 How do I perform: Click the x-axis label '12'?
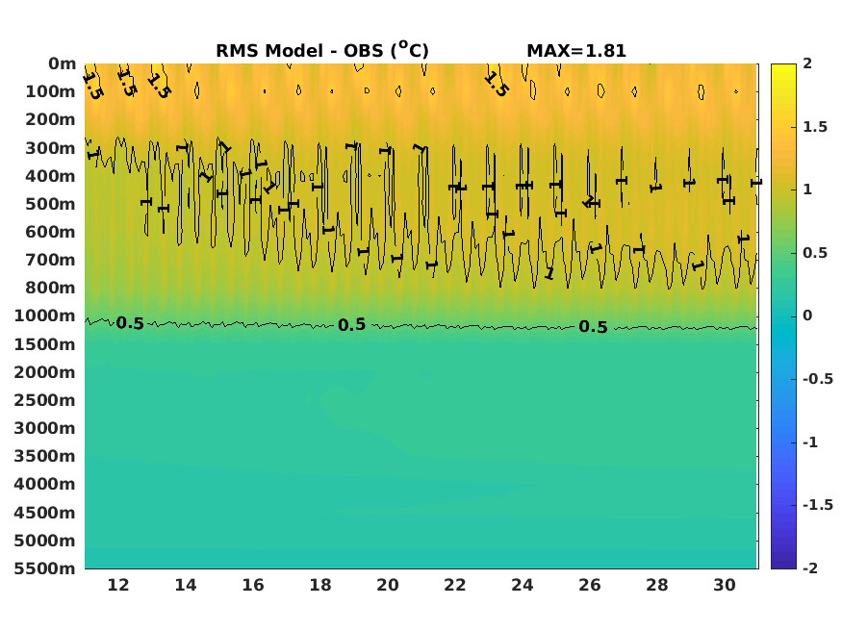pyautogui.click(x=118, y=585)
